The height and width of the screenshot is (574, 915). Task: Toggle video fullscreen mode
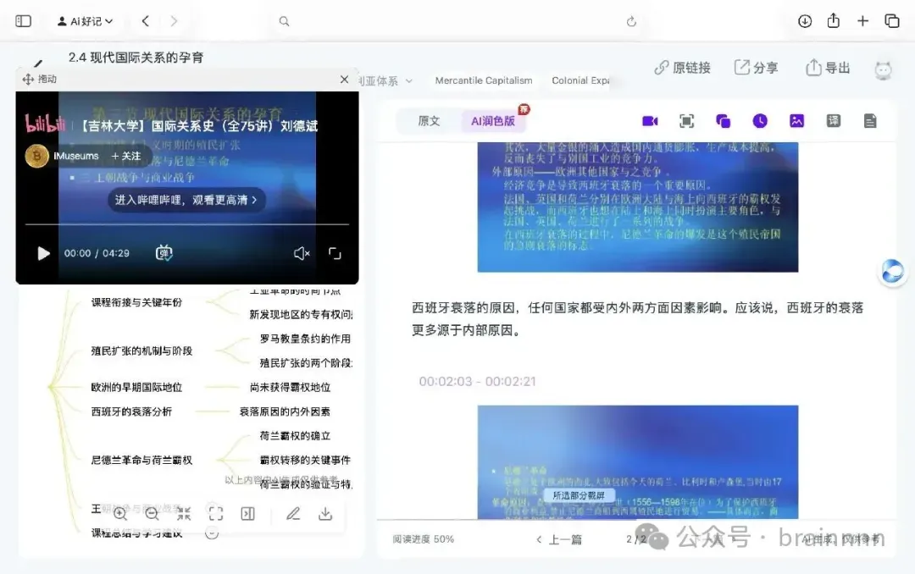click(335, 253)
